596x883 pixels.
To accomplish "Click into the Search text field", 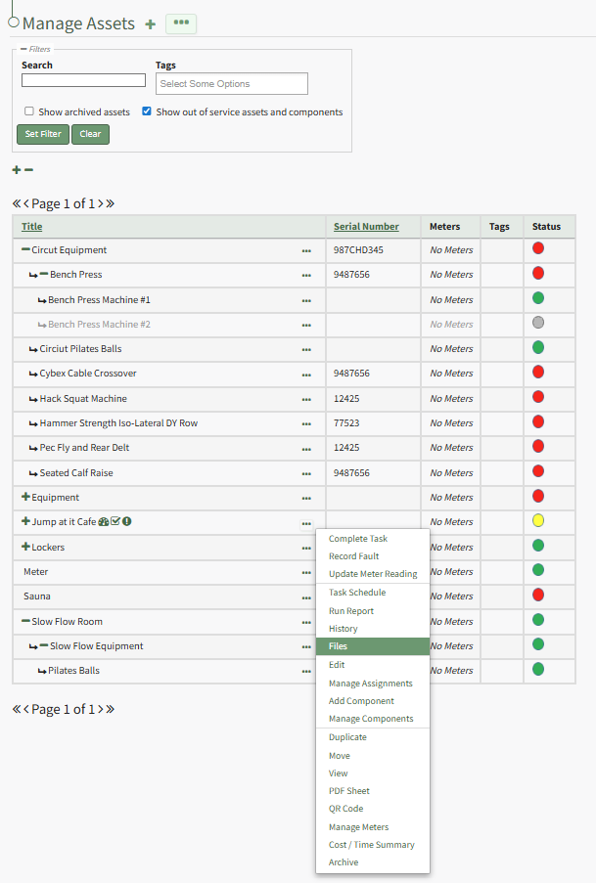I will pyautogui.click(x=83, y=81).
